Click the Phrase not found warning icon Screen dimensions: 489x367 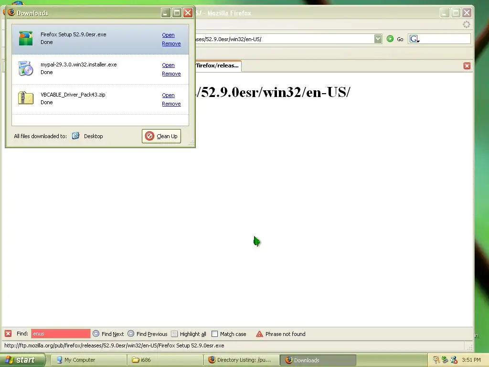(259, 334)
